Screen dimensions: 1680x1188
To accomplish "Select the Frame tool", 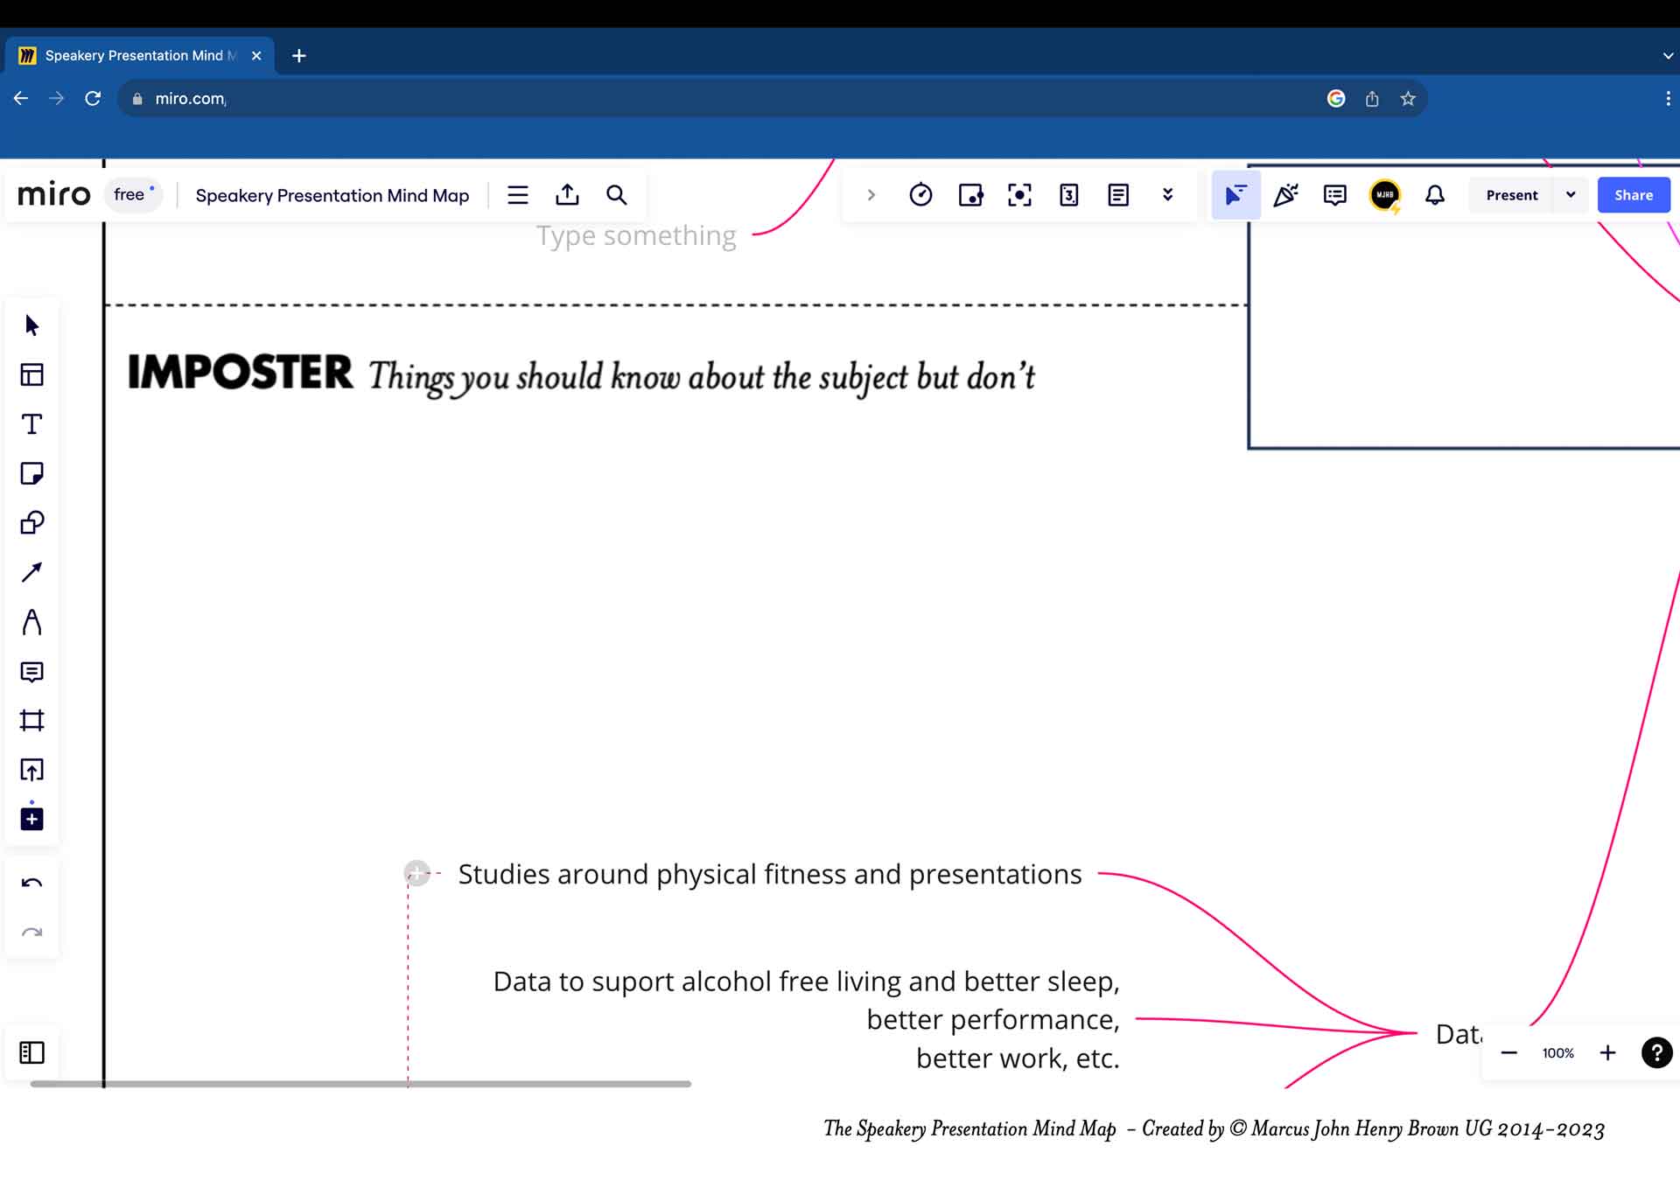I will 31,721.
